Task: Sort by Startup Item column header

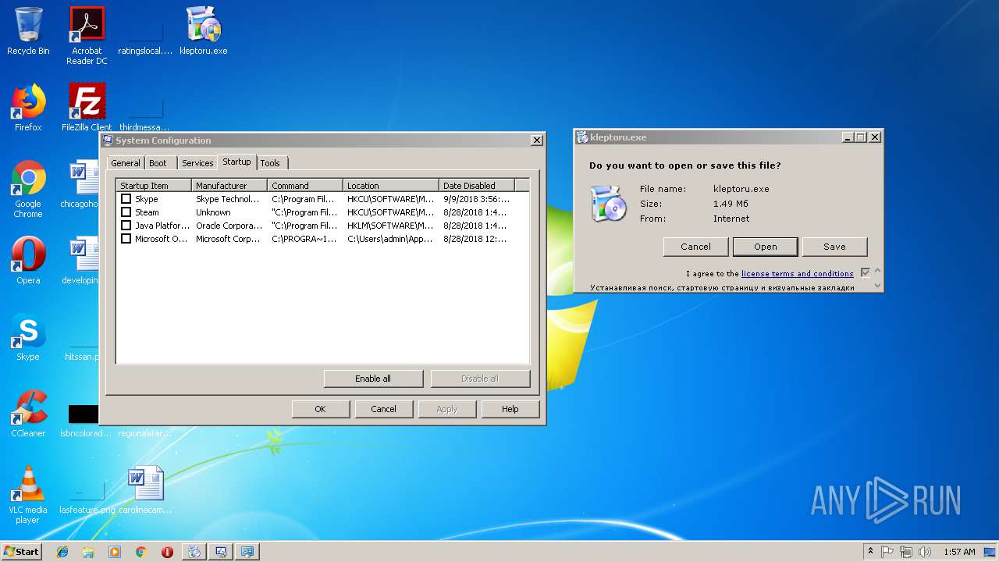Action: click(154, 186)
